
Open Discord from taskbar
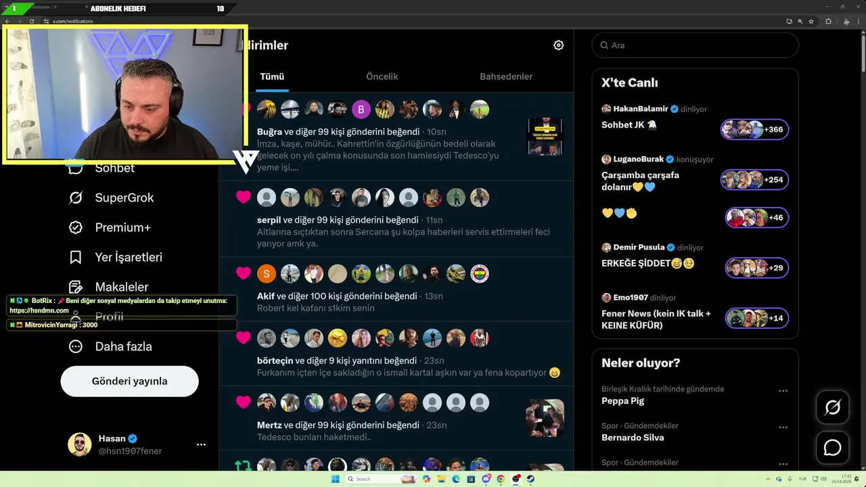[x=486, y=479]
